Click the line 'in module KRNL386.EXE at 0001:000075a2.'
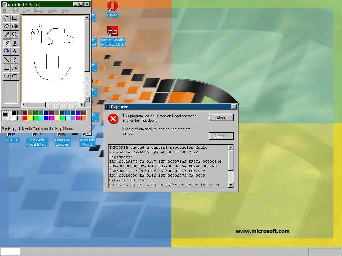 (155, 152)
